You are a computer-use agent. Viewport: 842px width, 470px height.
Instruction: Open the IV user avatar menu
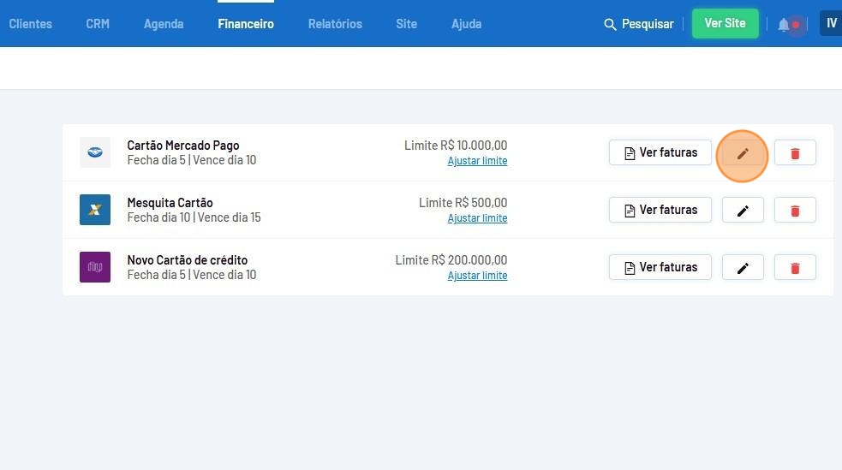[x=830, y=23]
